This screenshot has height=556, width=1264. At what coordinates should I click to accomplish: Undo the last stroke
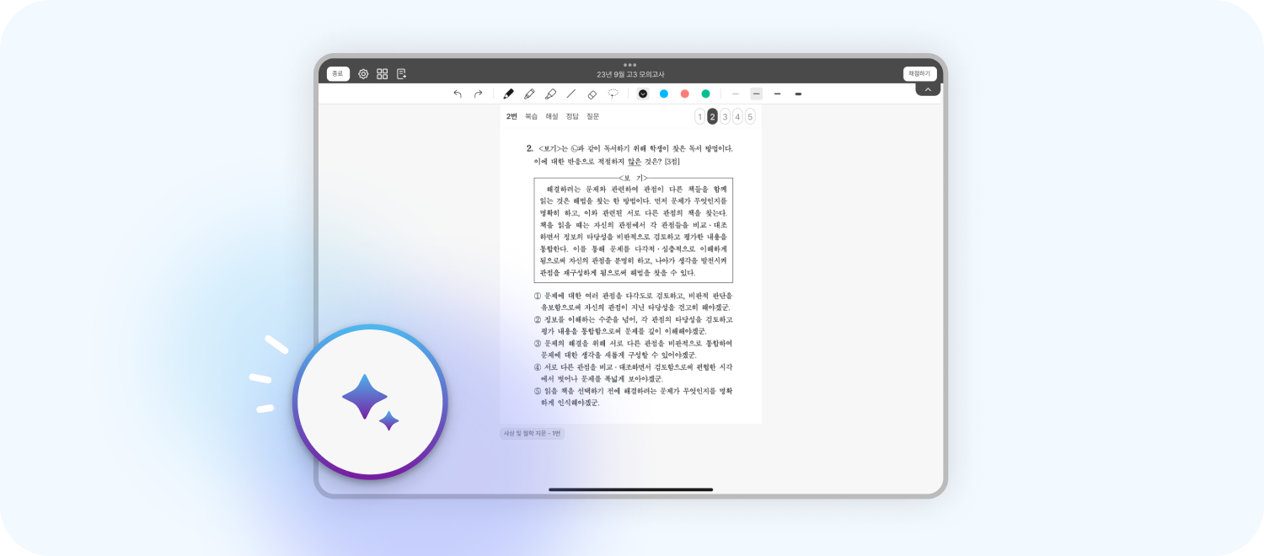(x=458, y=94)
